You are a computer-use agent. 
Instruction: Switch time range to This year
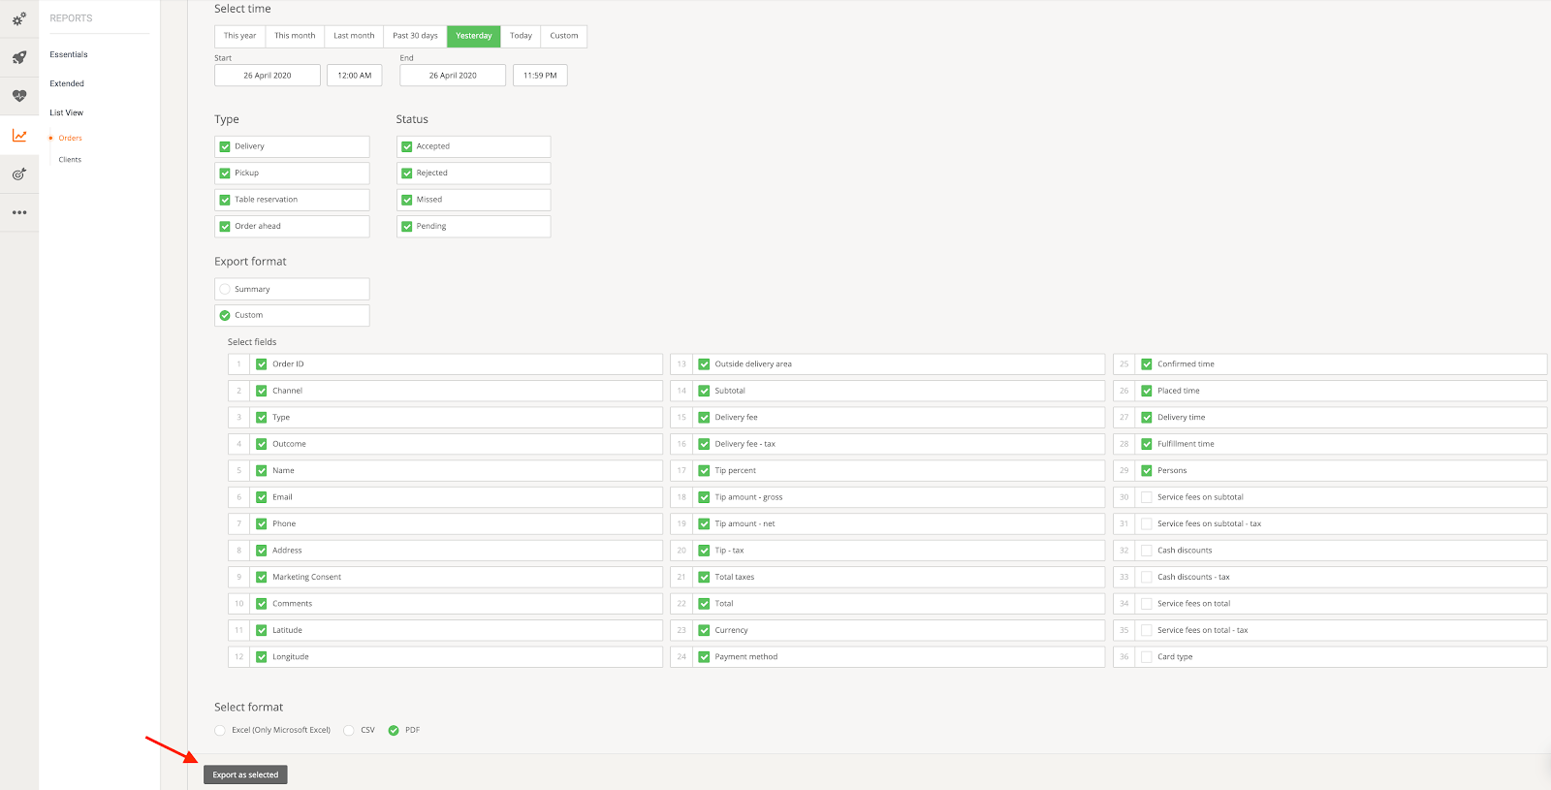tap(240, 36)
